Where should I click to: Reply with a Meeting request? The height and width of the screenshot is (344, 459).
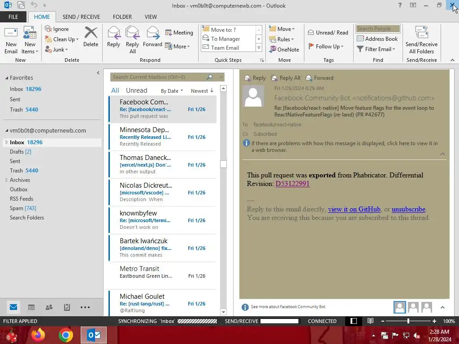[x=179, y=32]
